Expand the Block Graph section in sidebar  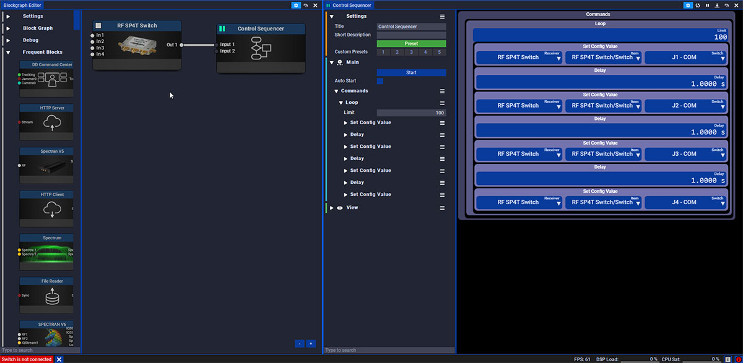coord(8,28)
